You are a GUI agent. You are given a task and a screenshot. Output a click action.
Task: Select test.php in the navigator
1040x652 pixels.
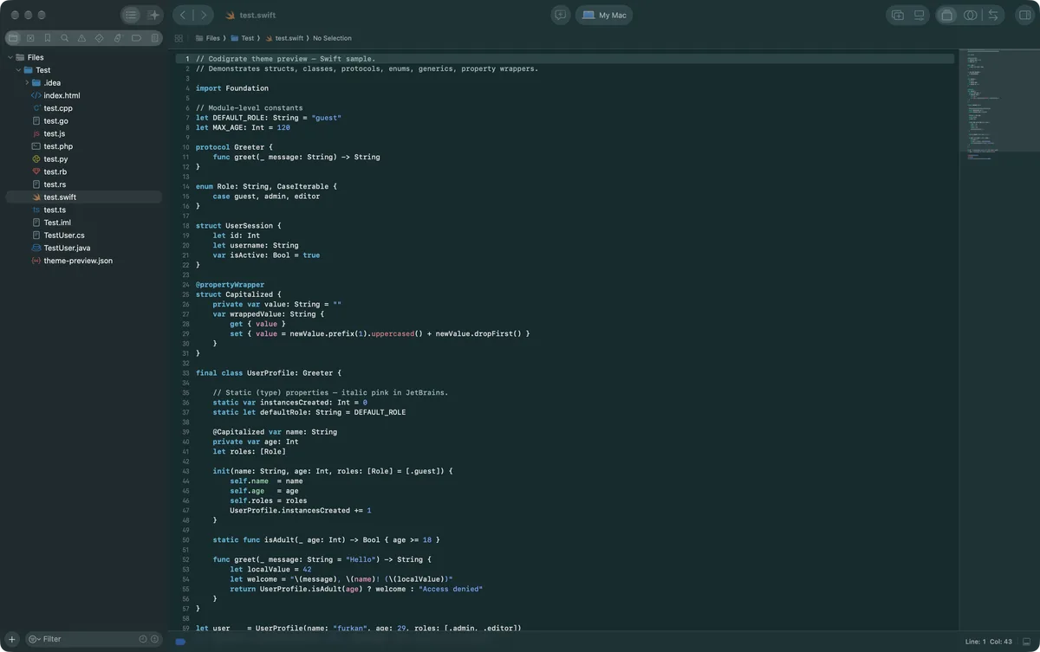(x=58, y=146)
